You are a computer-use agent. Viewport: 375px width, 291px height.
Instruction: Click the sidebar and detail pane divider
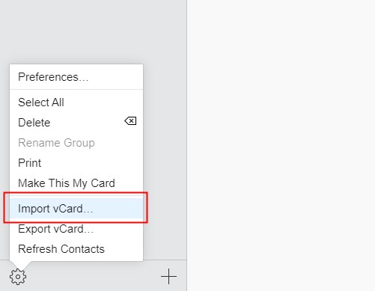(186, 145)
